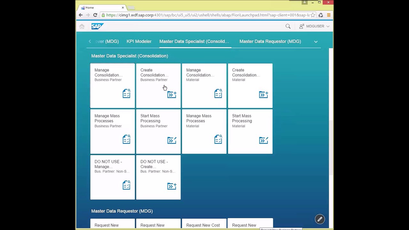Close the Home browser tab

[x=123, y=8]
